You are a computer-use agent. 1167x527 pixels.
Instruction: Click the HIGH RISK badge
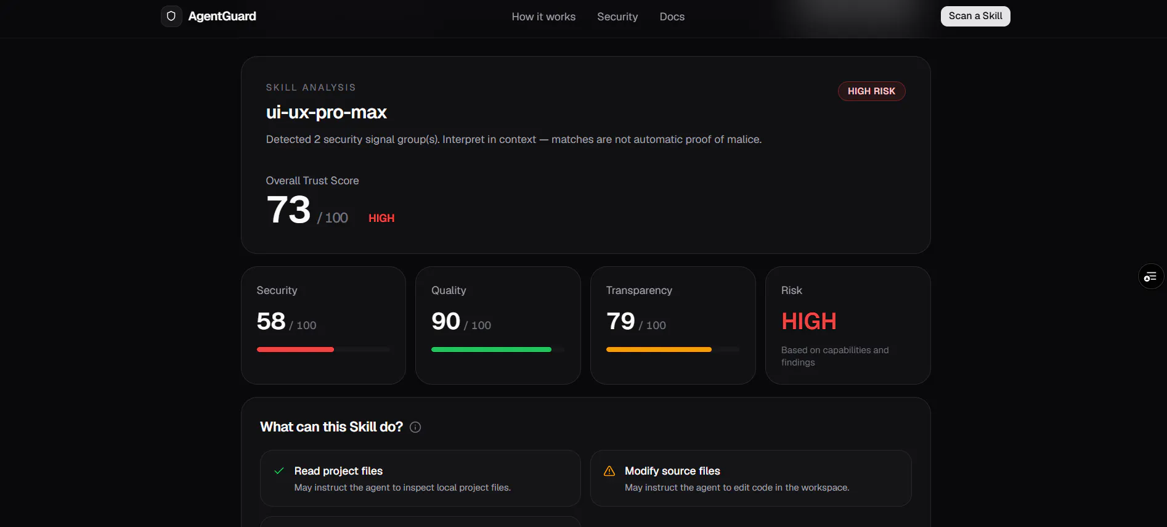click(871, 91)
